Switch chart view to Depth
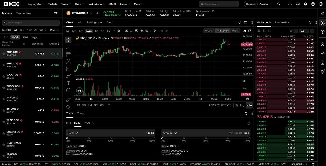326x166 pixels. click(235, 31)
